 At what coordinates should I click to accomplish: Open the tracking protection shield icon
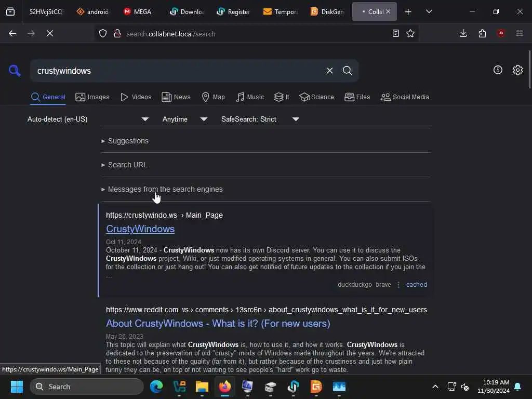[103, 34]
